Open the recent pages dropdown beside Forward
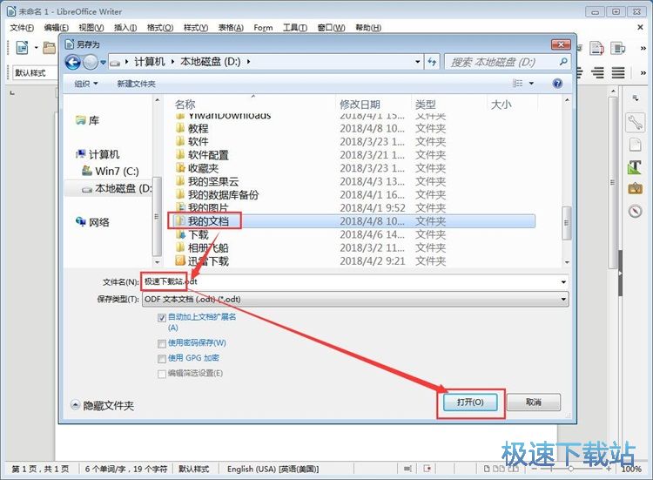 tap(103, 63)
